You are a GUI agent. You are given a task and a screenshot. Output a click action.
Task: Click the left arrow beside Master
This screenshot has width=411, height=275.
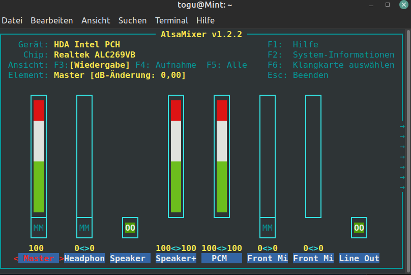pyautogui.click(x=16, y=259)
